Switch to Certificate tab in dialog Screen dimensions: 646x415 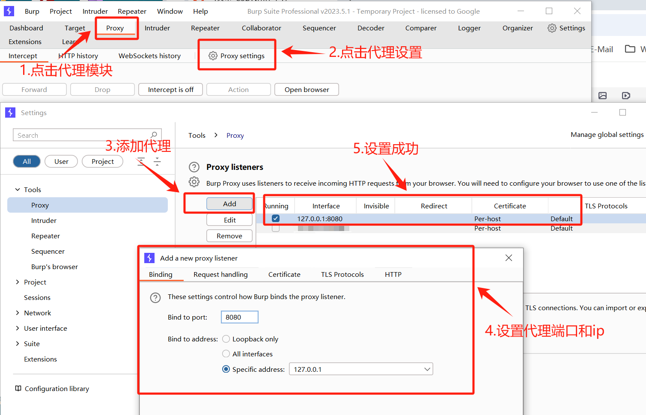pyautogui.click(x=284, y=274)
